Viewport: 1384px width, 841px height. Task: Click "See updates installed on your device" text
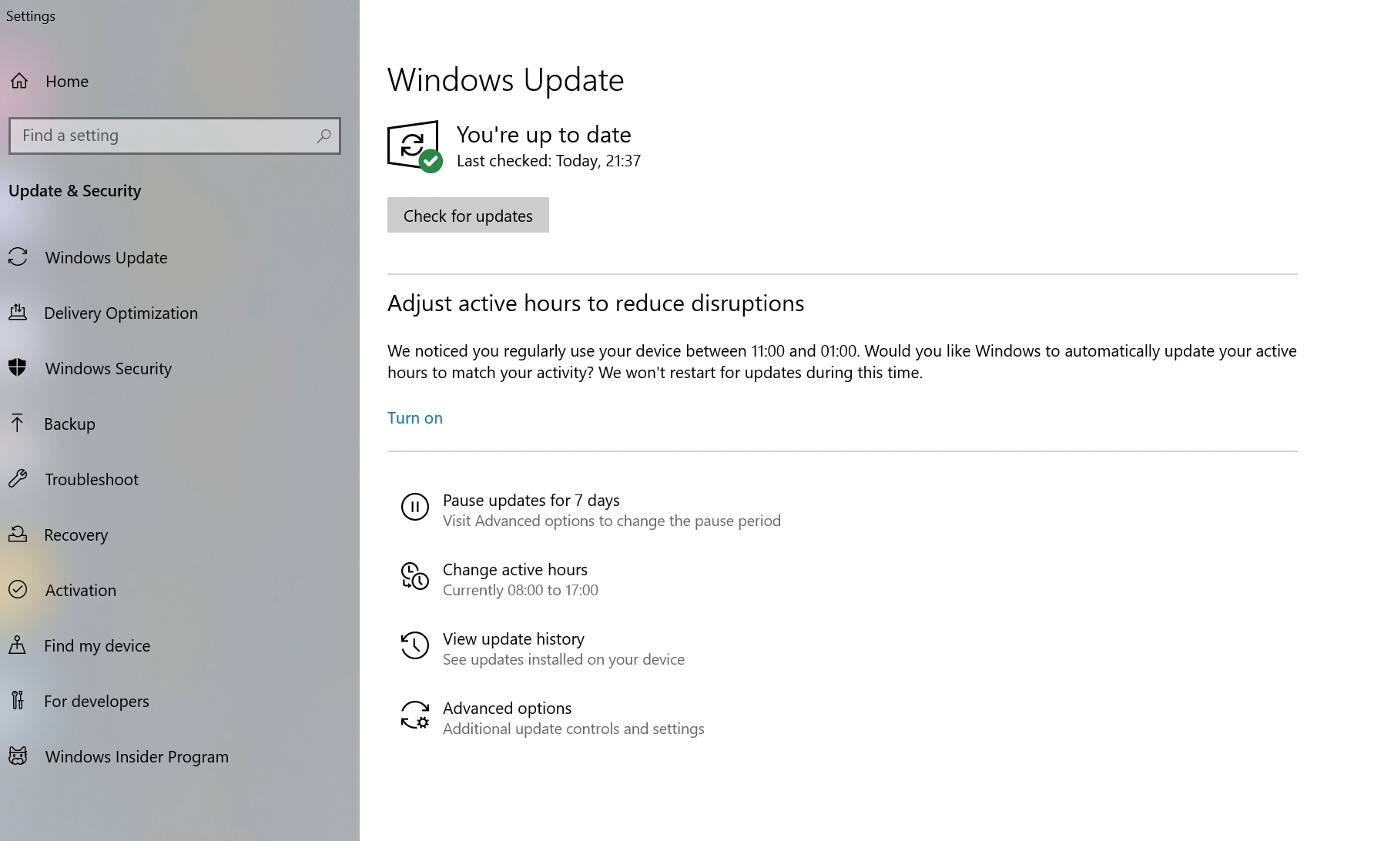coord(564,659)
